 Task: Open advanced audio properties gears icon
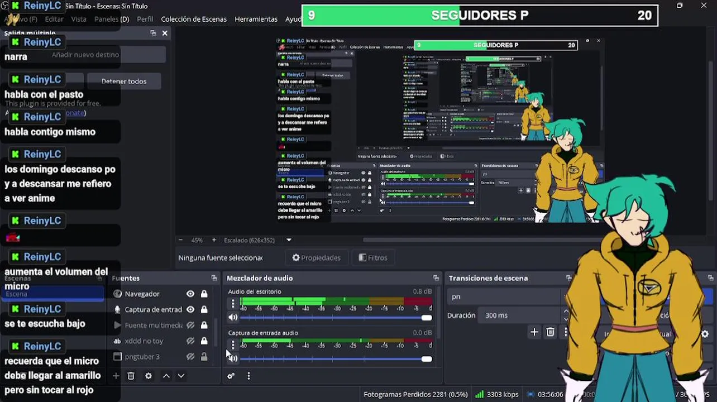[x=231, y=376]
